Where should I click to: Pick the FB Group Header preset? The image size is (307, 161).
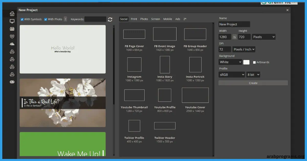(x=195, y=39)
